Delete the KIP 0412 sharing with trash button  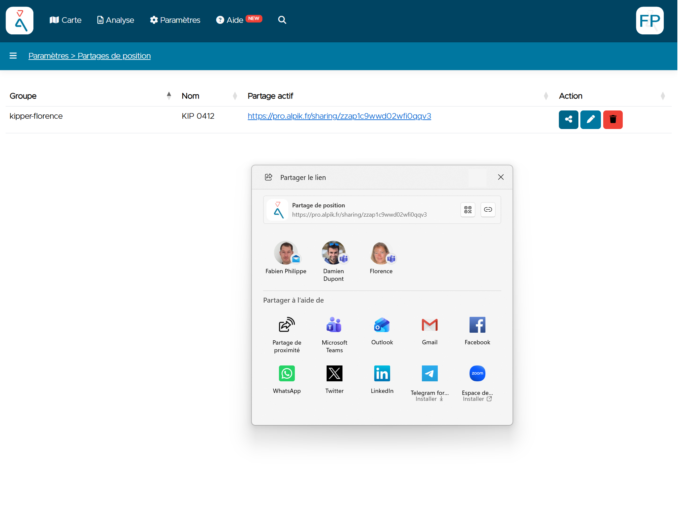613,120
